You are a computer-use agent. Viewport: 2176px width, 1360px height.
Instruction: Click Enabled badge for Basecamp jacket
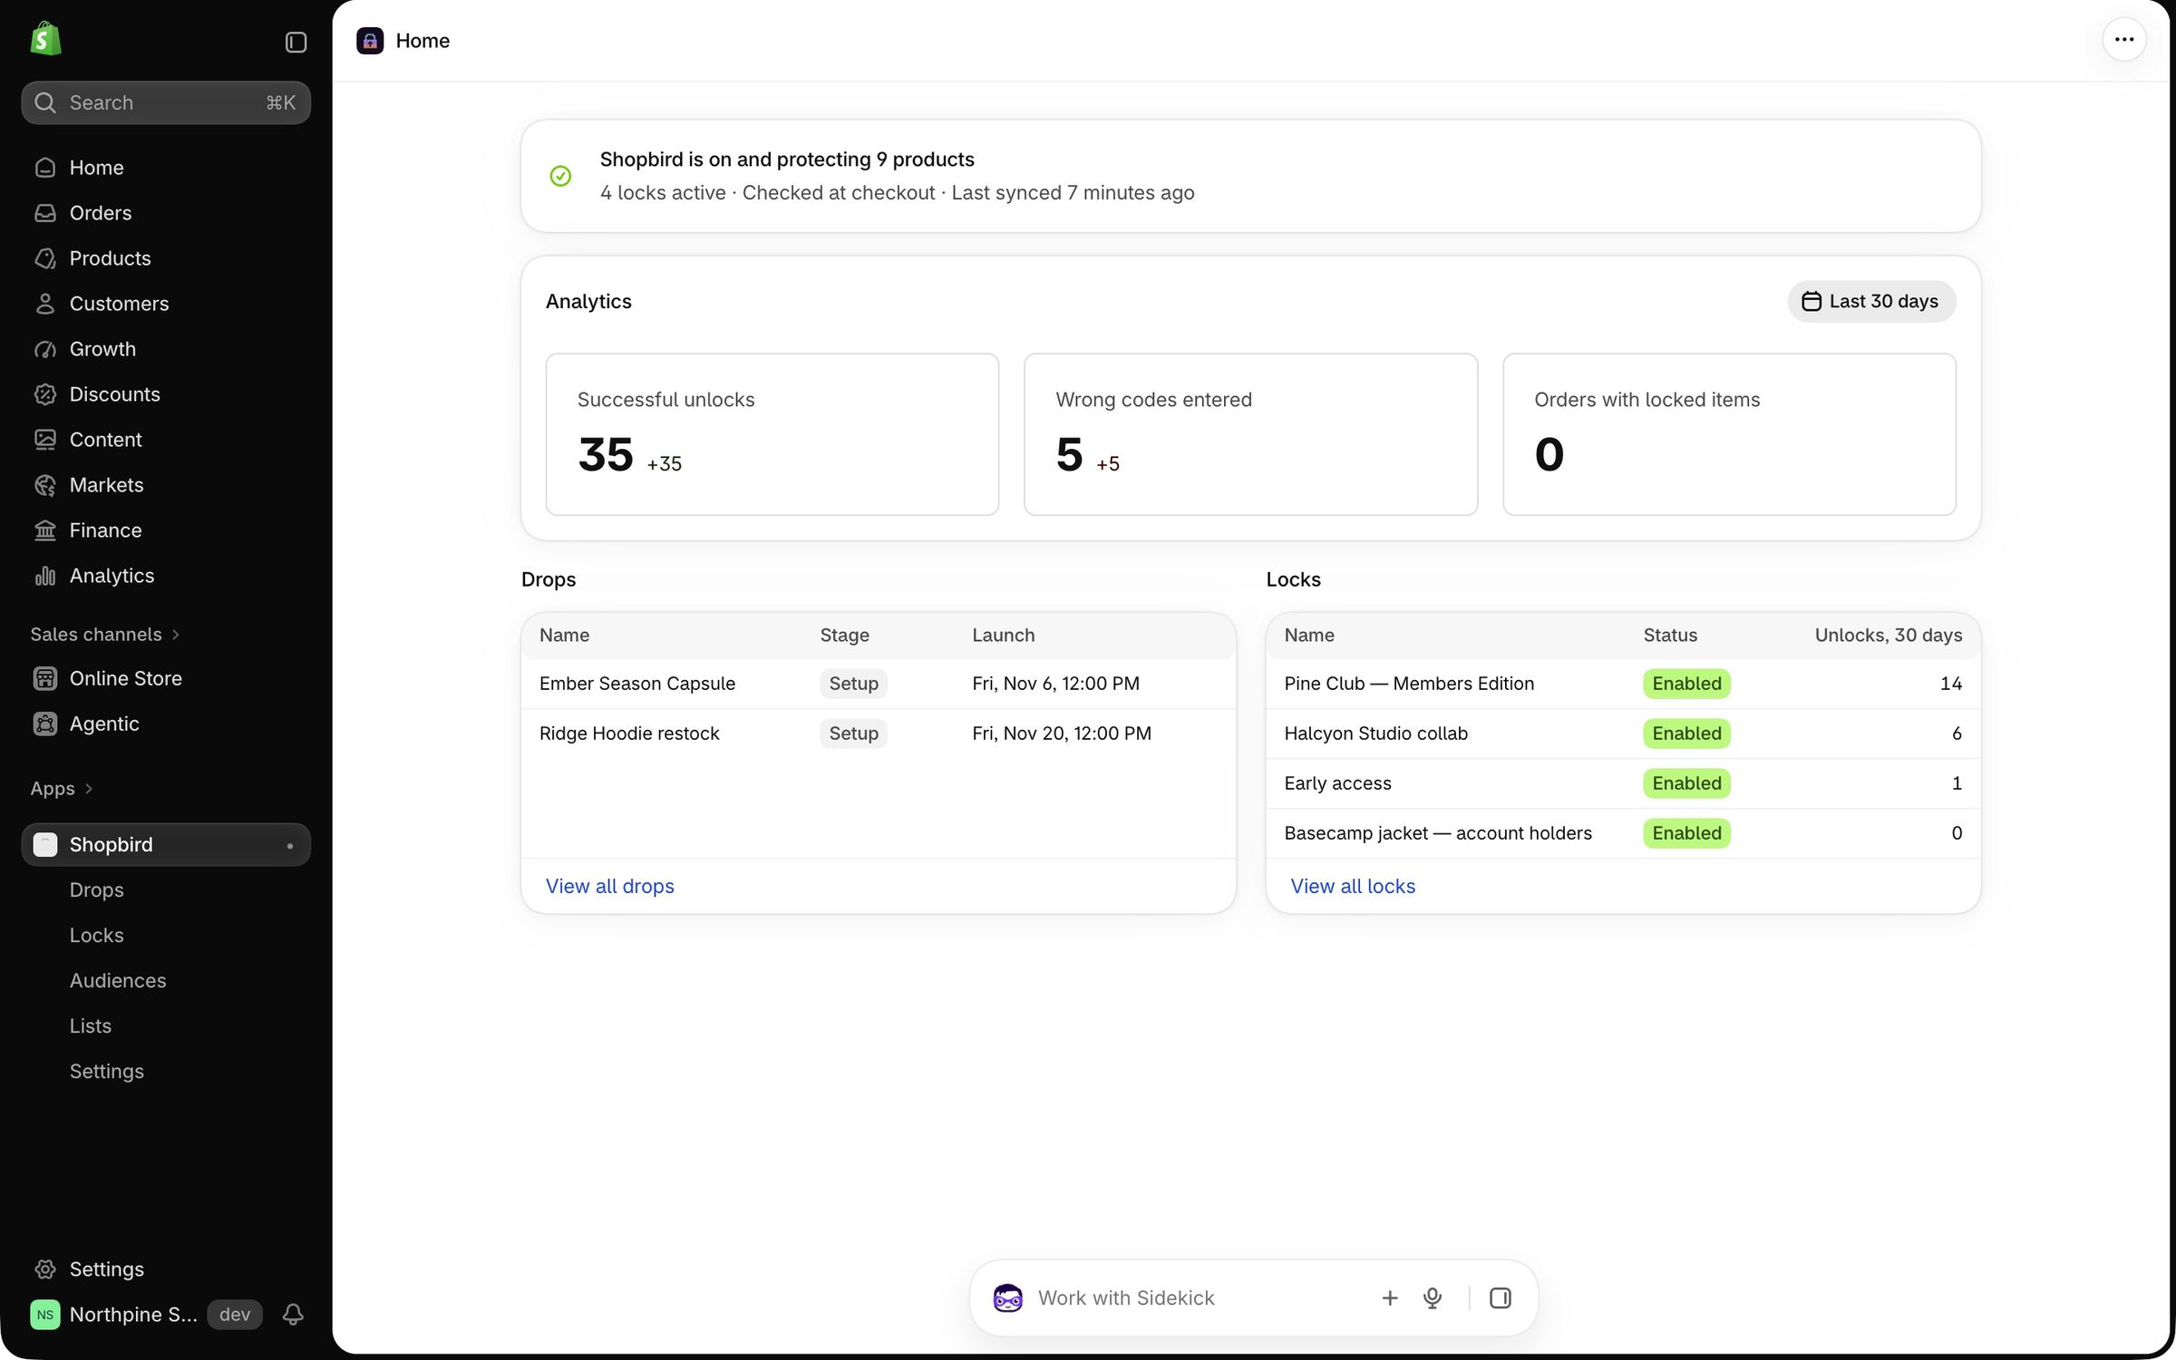[x=1686, y=833]
